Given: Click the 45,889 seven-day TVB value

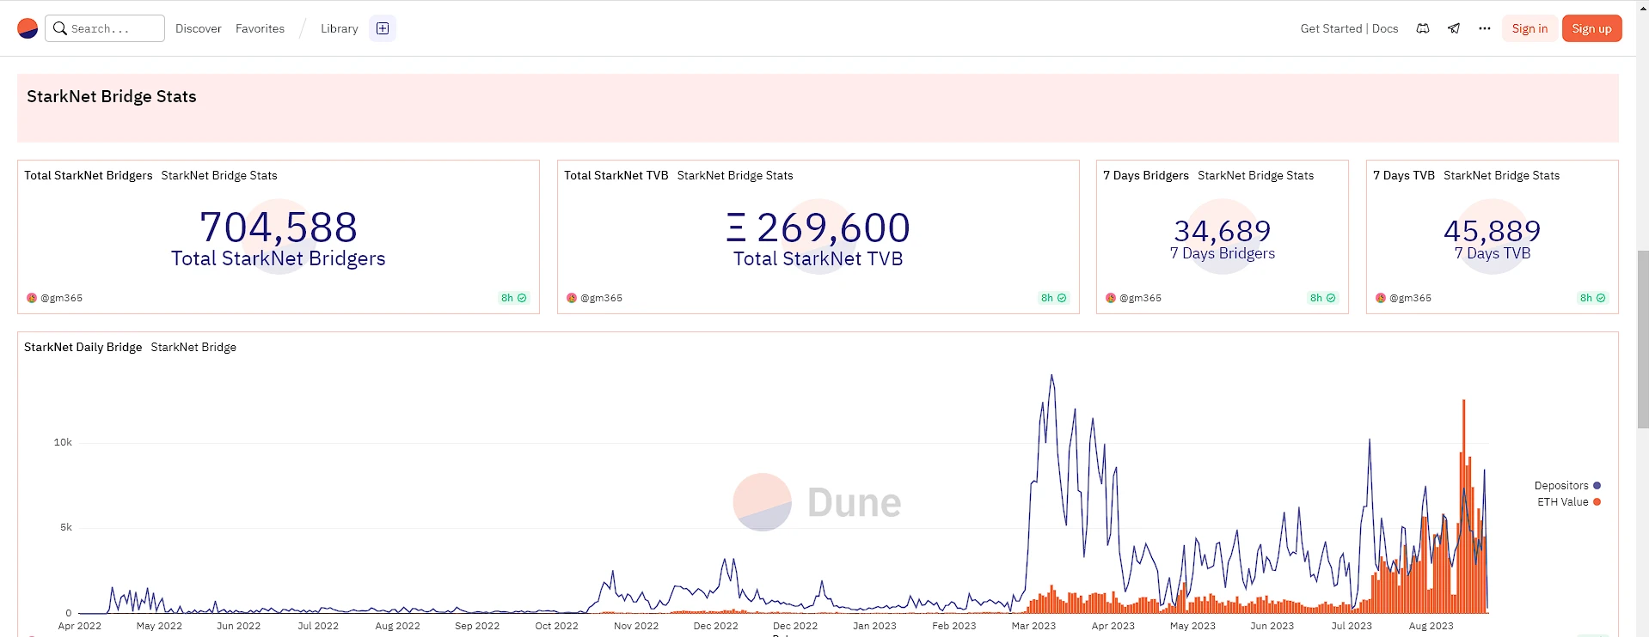Looking at the screenshot, I should tap(1493, 231).
